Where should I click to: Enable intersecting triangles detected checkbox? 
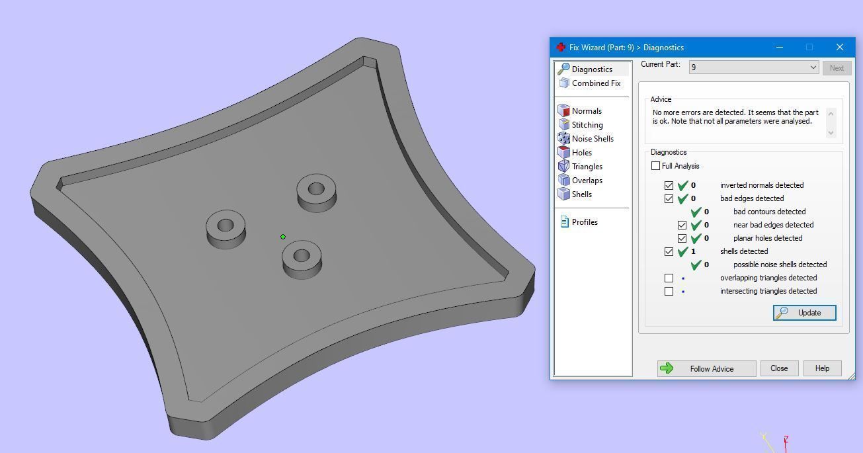click(x=669, y=292)
